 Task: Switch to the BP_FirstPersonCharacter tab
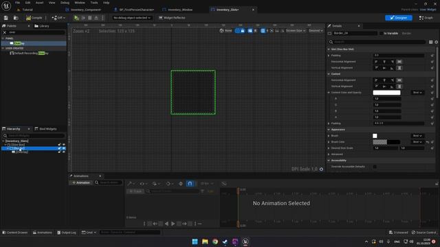coord(136,10)
